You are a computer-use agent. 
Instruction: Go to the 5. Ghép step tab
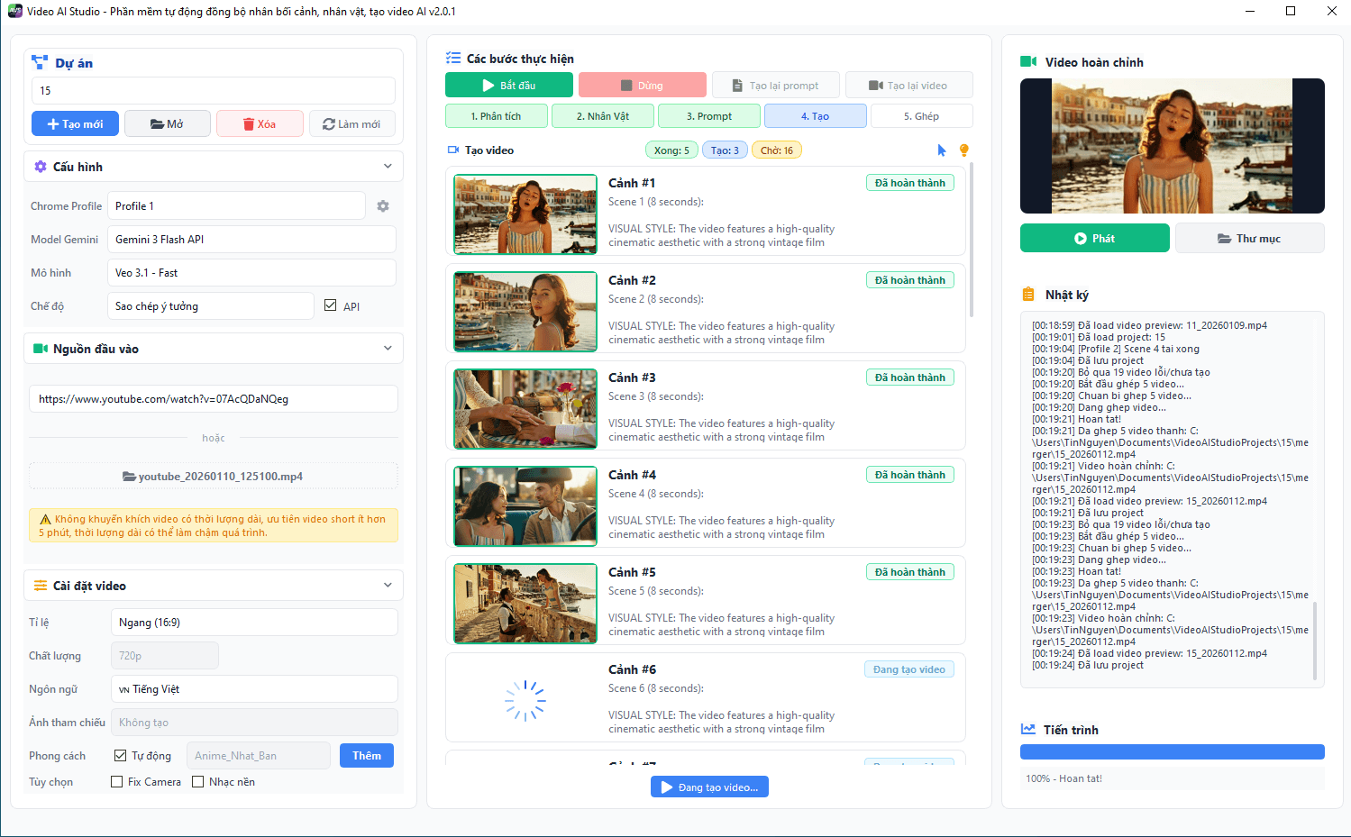(920, 116)
